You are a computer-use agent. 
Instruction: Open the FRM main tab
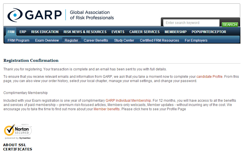point(11,32)
